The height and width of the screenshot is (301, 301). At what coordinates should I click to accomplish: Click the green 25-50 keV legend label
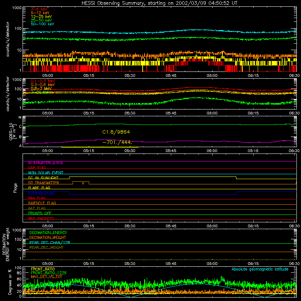coord(41,20)
